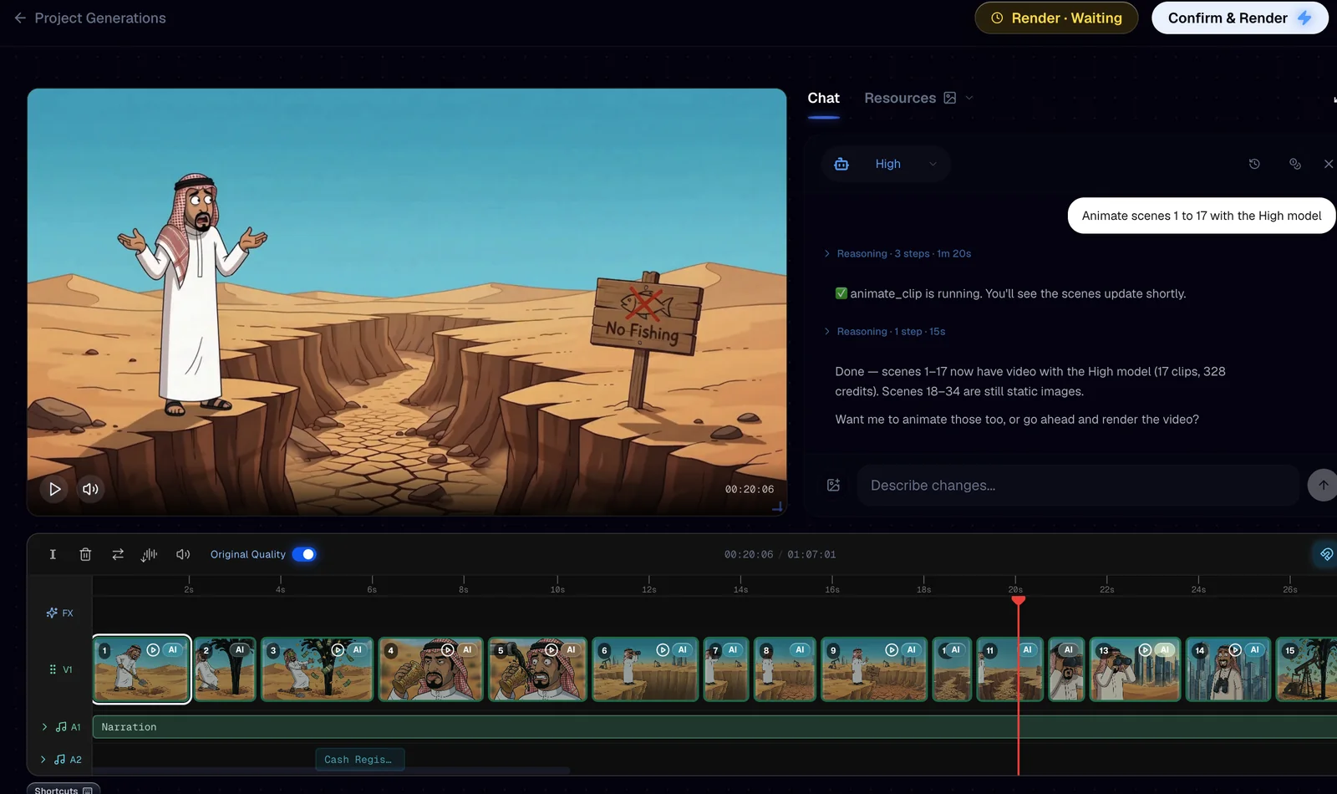
Task: Expand Reasoning 1 step 15s
Action: point(885,331)
